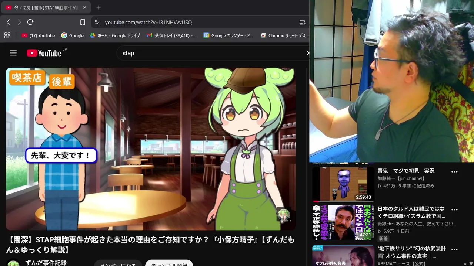Image resolution: width=474 pixels, height=266 pixels.
Task: Go to YouTube home via the logo
Action: (x=44, y=53)
